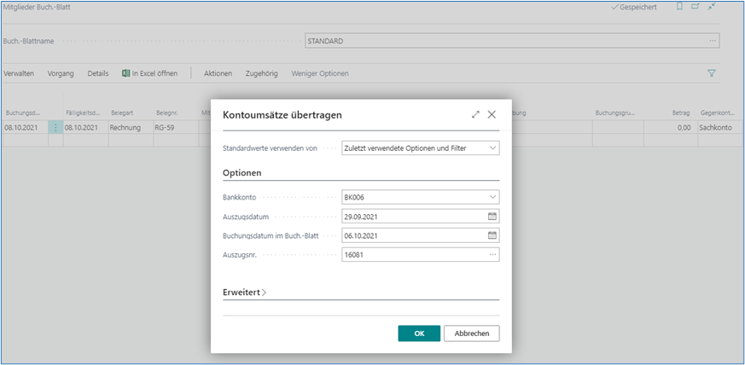The image size is (745, 365).
Task: Close the Kontoumsätze übertragen dialog
Action: 492,114
